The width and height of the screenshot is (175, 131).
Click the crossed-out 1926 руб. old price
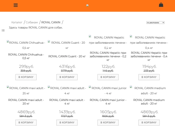(x=108, y=116)
